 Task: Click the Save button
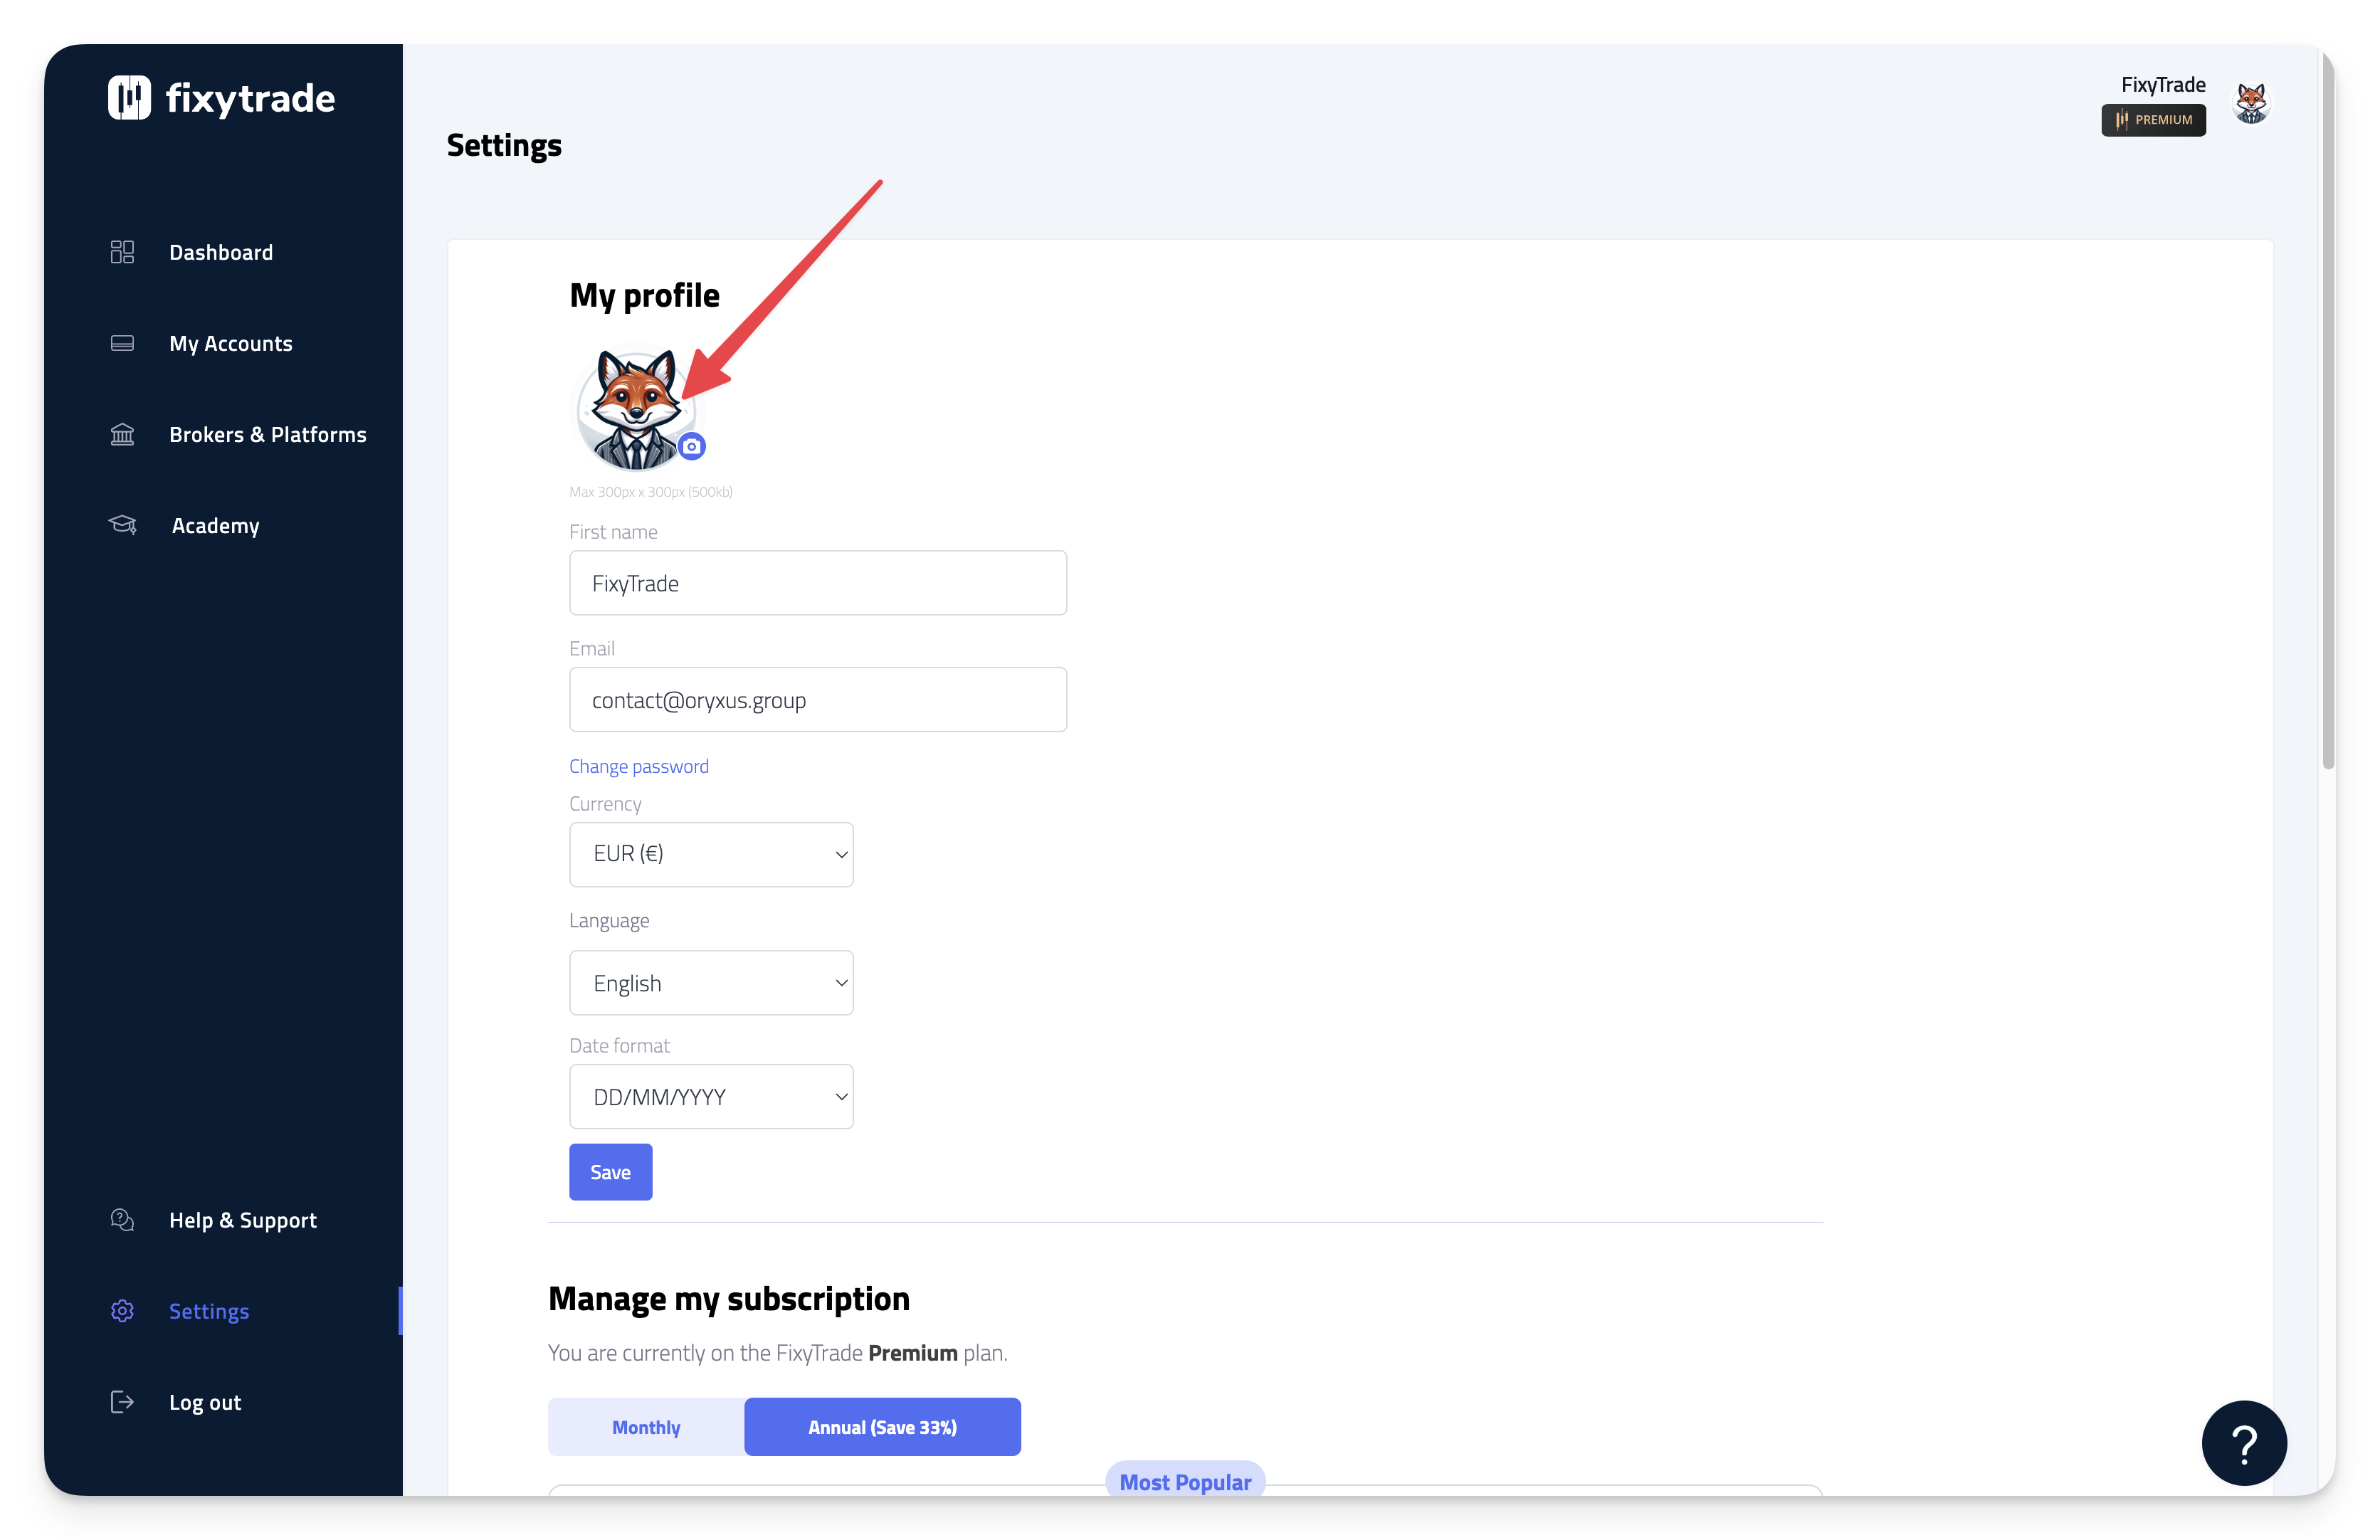tap(610, 1172)
